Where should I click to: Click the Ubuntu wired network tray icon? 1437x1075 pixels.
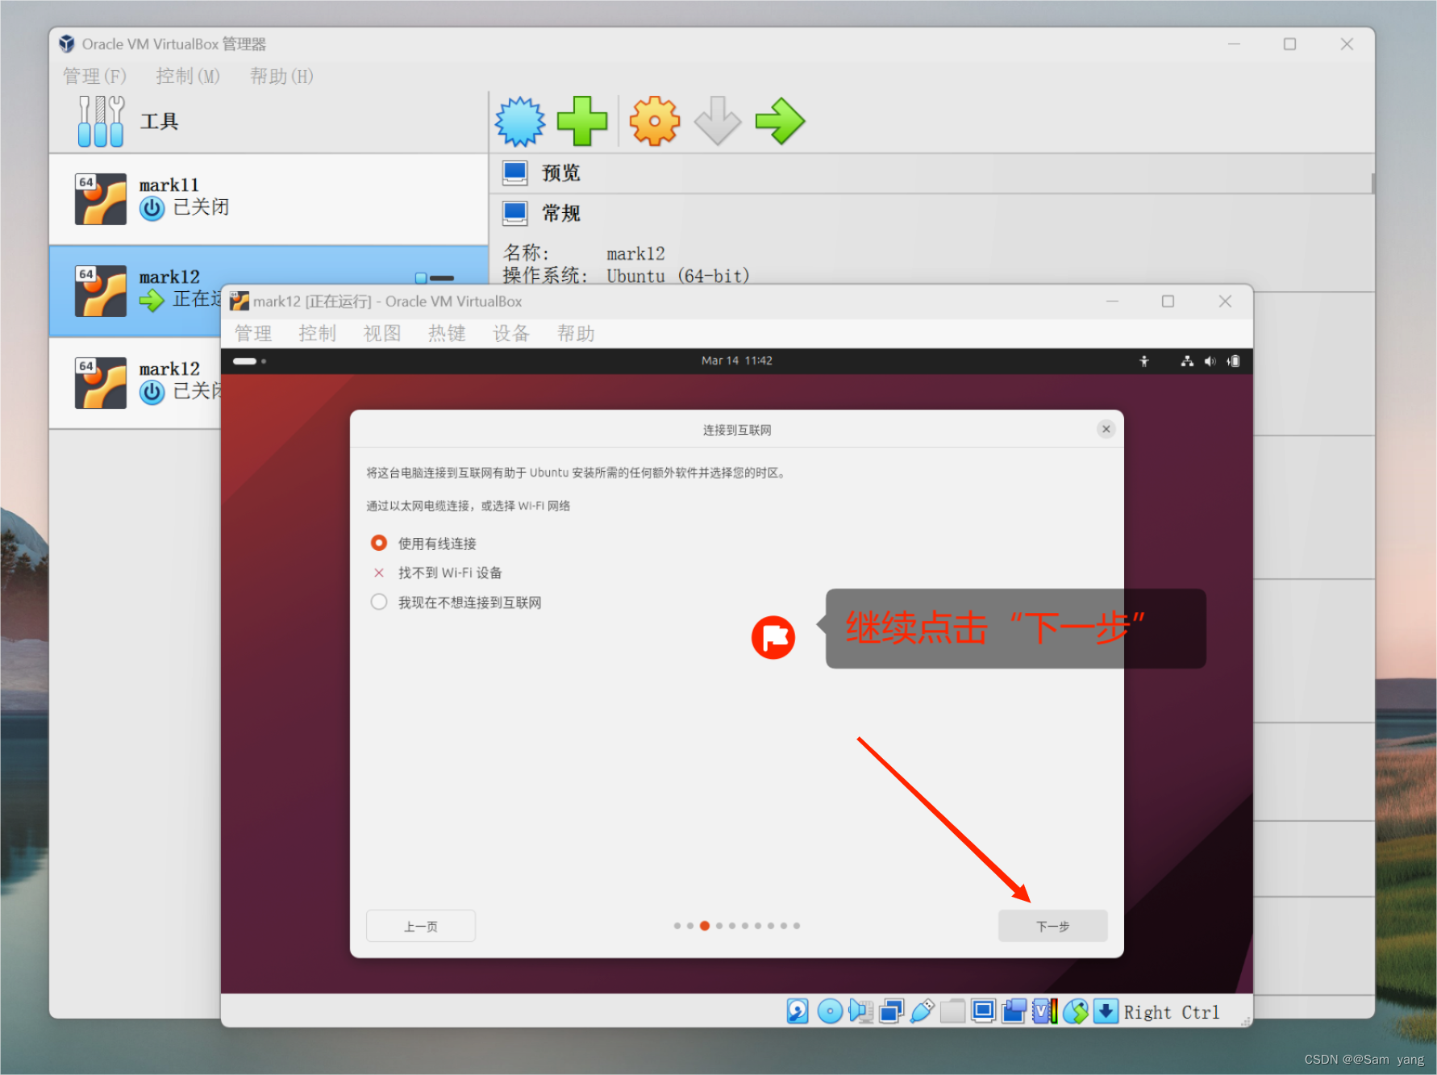1187,361
